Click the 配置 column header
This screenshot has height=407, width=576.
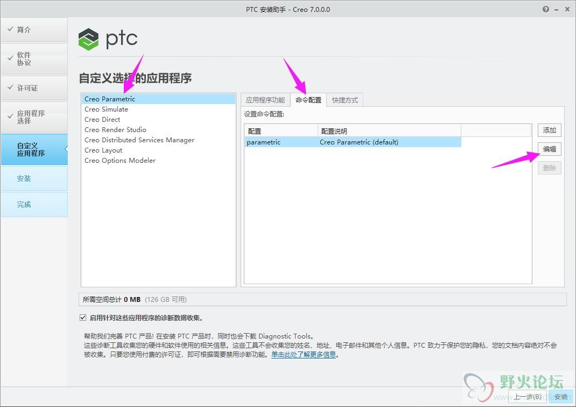pyautogui.click(x=281, y=131)
